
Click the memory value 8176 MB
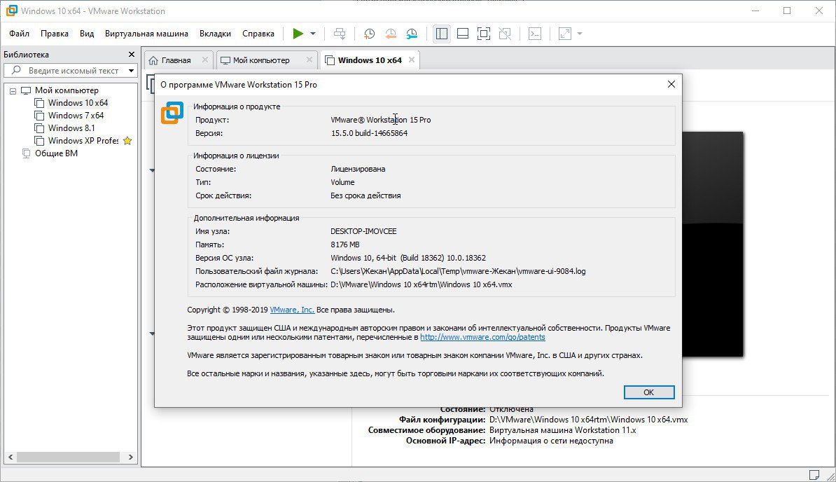(x=345, y=245)
